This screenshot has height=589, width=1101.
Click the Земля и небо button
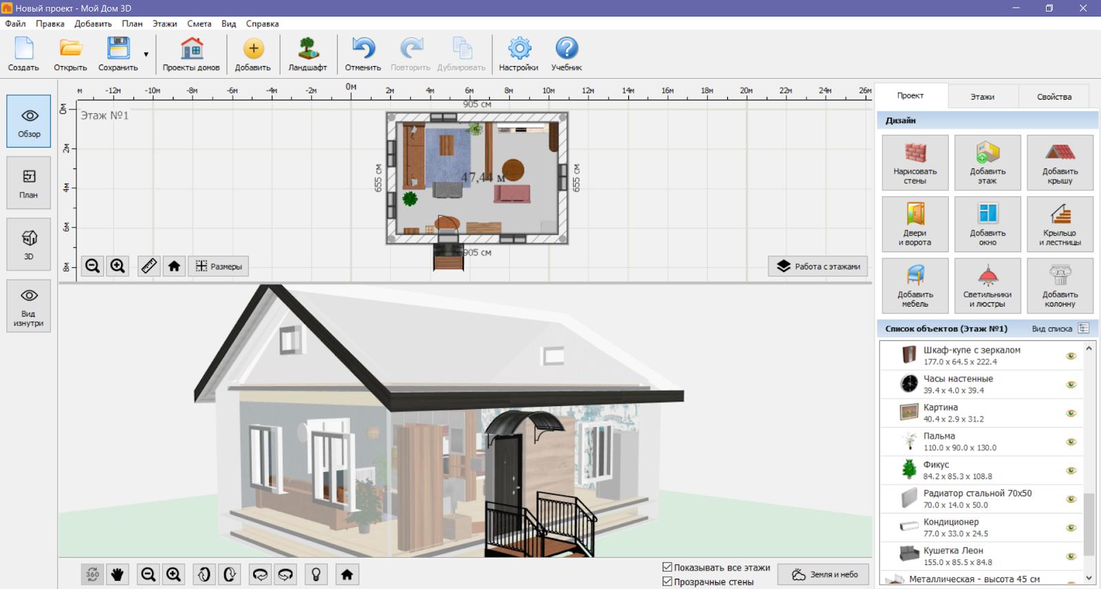point(824,575)
